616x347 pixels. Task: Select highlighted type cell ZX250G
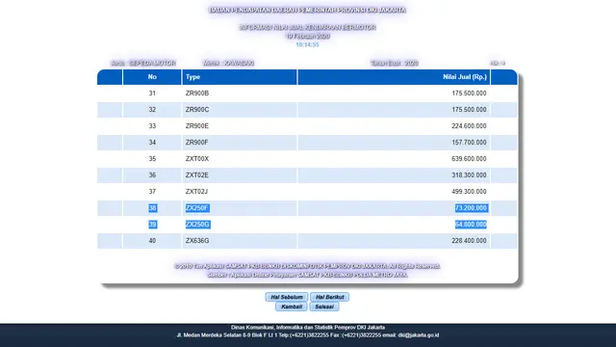pyautogui.click(x=197, y=225)
